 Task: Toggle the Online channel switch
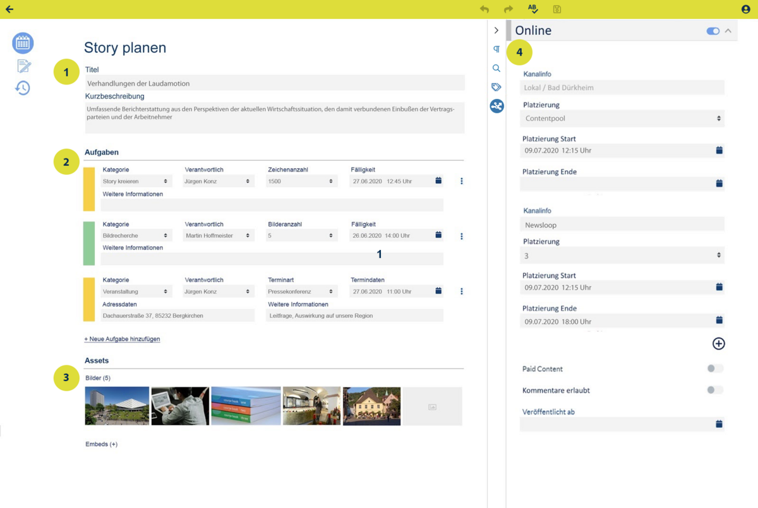tap(713, 31)
